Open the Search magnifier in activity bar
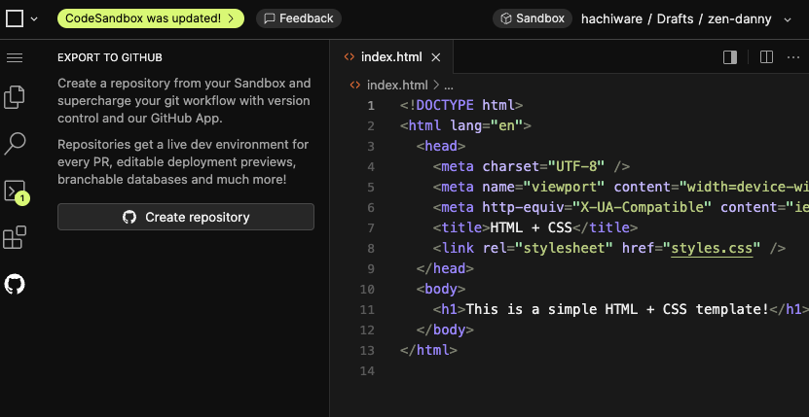Screen dimensions: 809x417 coord(15,144)
